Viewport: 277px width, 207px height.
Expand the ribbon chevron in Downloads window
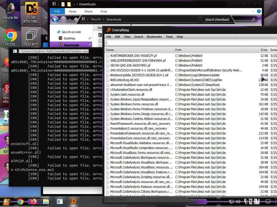pos(253,11)
